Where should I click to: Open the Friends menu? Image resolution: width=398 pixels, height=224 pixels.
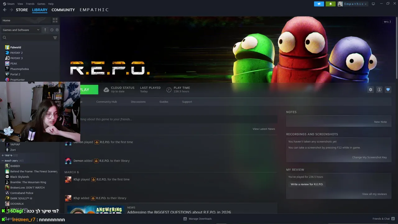30,4
